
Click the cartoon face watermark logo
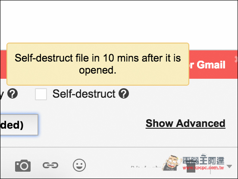click(172, 163)
